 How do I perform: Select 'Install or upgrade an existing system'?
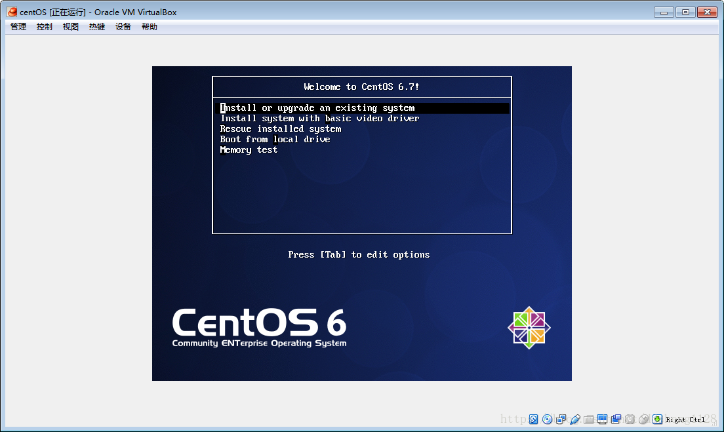coord(362,108)
